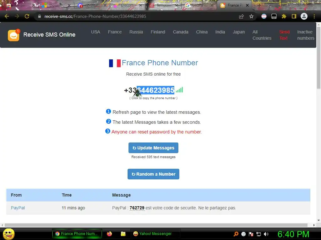Click the France Phone Num taskbar button
Screen dimensions: 321x240
click(77, 234)
